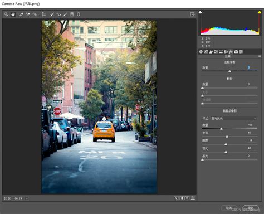Click the vignette amount slider handle
This screenshot has height=214, width=264.
[221, 129]
